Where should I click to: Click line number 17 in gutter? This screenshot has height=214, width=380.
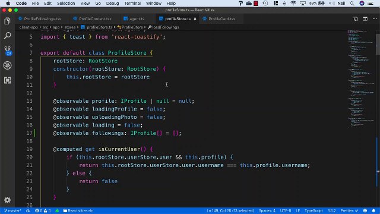(29, 133)
